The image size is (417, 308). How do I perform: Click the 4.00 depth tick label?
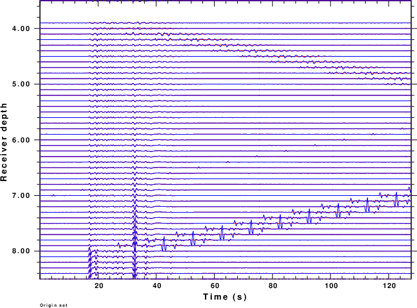[x=21, y=28]
